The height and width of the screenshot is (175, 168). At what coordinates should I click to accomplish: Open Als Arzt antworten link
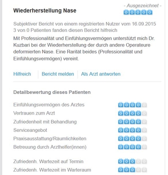coord(101,74)
